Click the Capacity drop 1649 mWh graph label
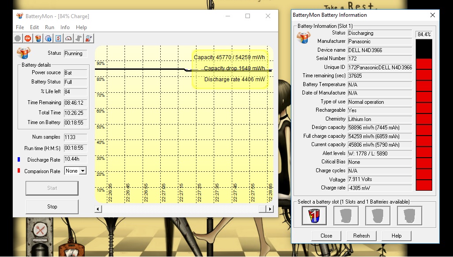This screenshot has height=257, width=453. pos(234,68)
